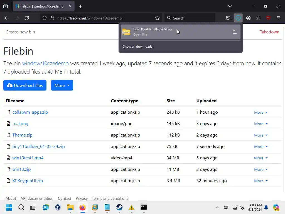285x214 pixels.
Task: Go back with the browser back arrow
Action: click(7, 18)
